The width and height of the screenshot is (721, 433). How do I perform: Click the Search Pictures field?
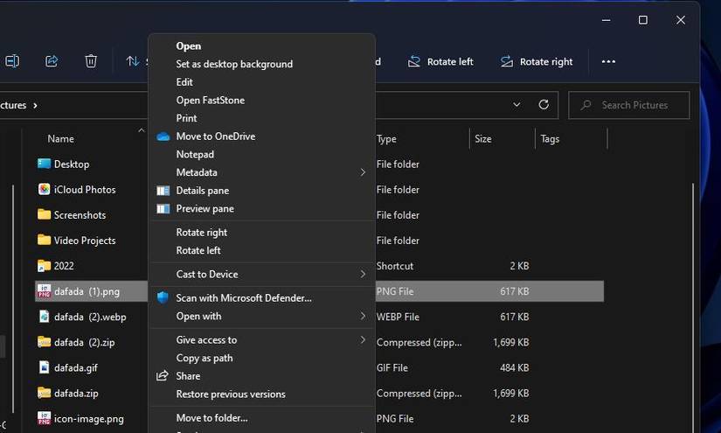(628, 105)
